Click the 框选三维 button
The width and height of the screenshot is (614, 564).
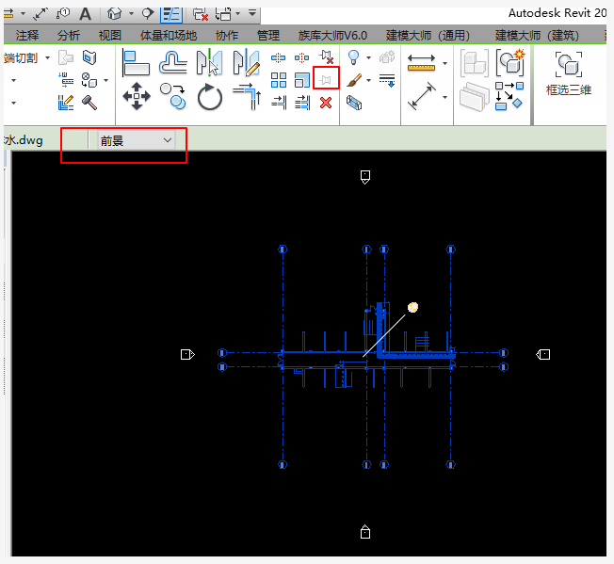tap(569, 73)
